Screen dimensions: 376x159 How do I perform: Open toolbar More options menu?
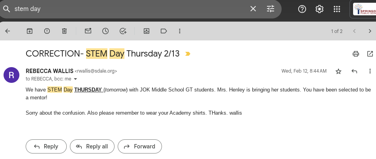180,31
